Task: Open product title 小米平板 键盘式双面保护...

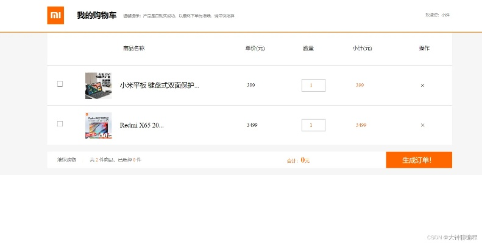Action: tap(159, 86)
